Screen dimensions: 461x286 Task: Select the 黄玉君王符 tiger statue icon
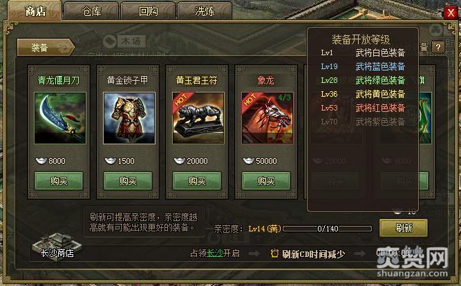pyautogui.click(x=198, y=118)
